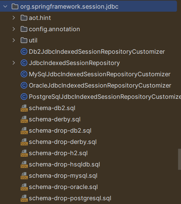Select the schema-drop-hsqldb.sql file
The image size is (181, 204).
pyautogui.click(x=64, y=165)
